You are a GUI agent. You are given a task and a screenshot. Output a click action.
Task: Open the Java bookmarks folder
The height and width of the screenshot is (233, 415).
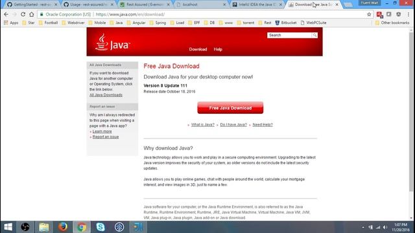[x=116, y=23]
